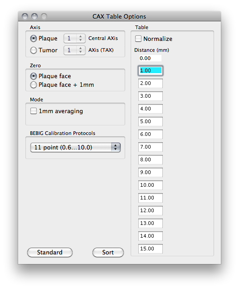Select the Tumor axis radio button

pyautogui.click(x=34, y=50)
